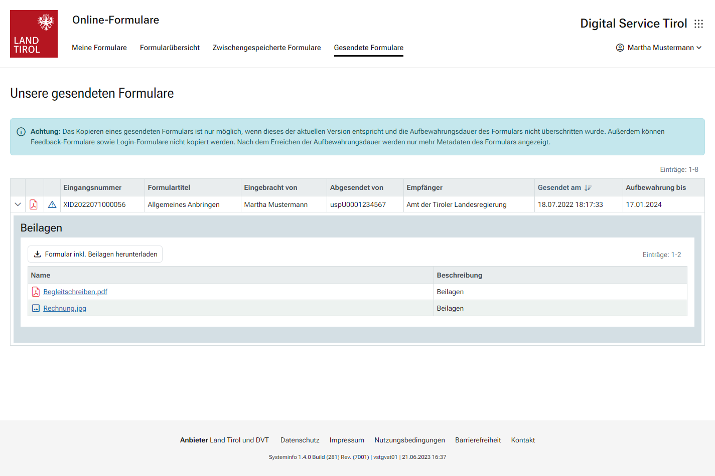The image size is (715, 476).
Task: Open the Formularübersicht tab
Action: click(170, 48)
